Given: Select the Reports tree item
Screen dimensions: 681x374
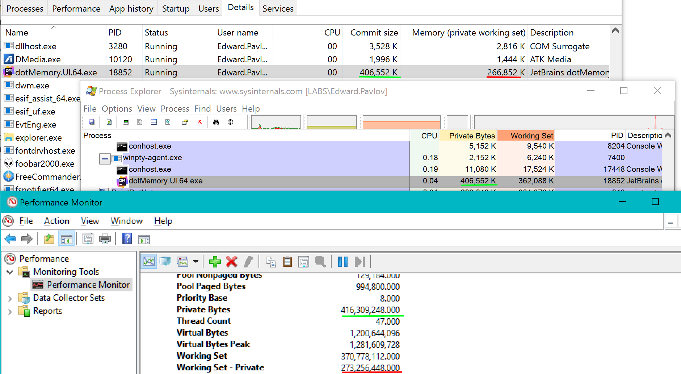Looking at the screenshot, I should coord(47,311).
